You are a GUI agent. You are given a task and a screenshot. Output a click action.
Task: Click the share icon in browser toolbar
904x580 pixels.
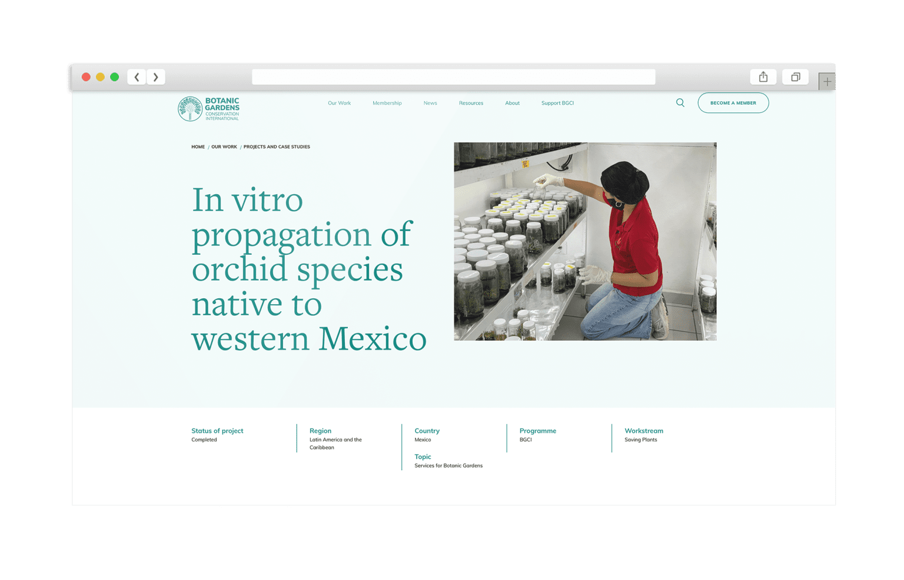tap(763, 77)
